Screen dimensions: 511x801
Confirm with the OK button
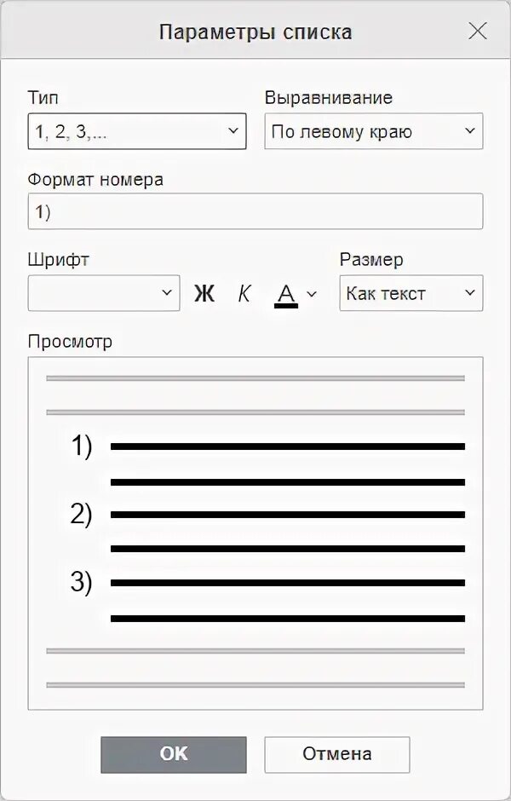174,754
